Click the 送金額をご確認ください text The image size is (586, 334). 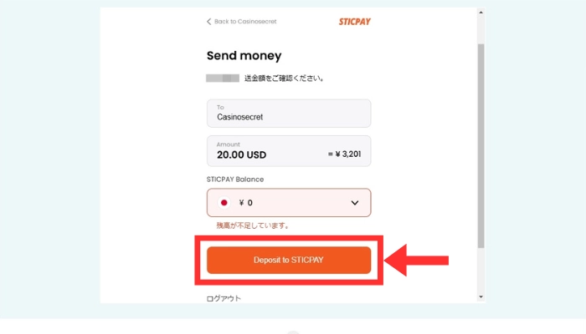coord(284,78)
